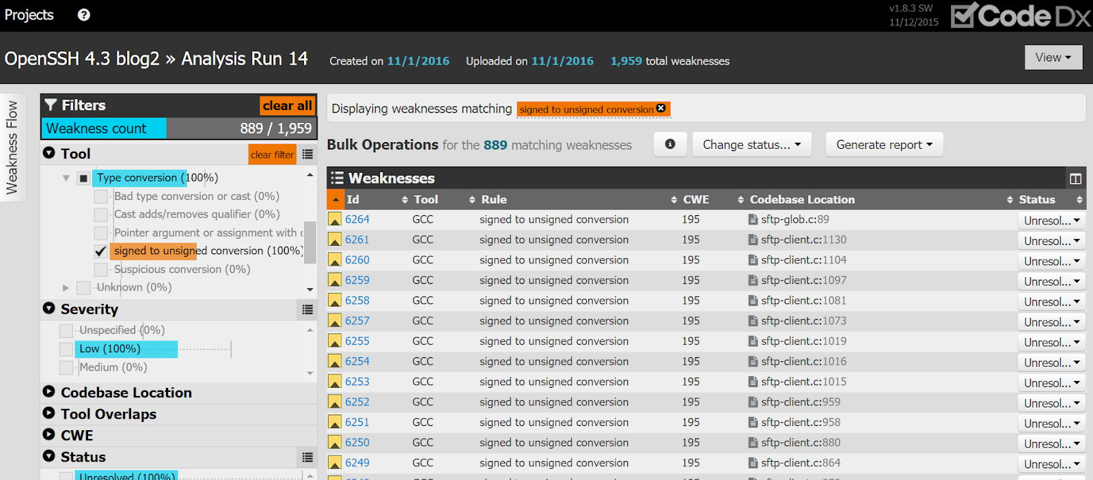Open weakness 6257 link
Viewport: 1093px width, 480px height.
pos(357,321)
